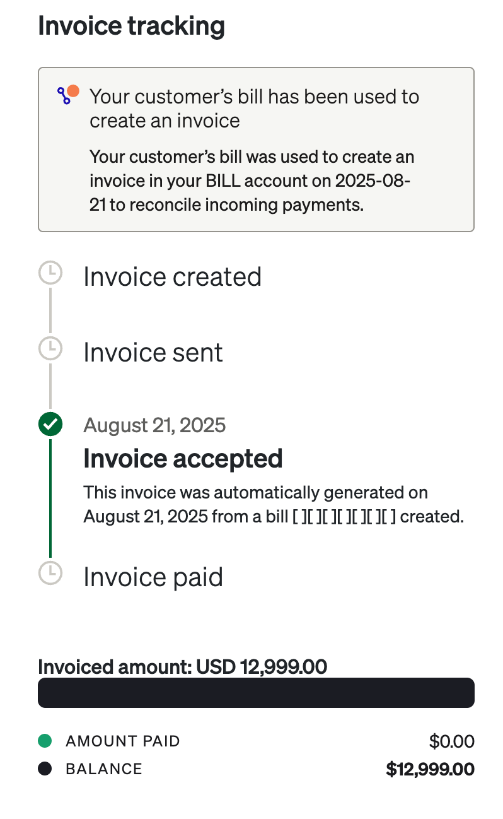Image resolution: width=503 pixels, height=819 pixels.
Task: Select the $12,999.00 balance value
Action: click(x=430, y=769)
